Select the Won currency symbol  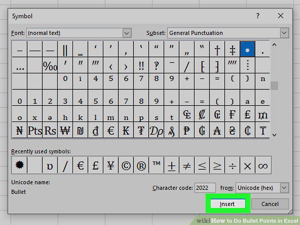65,131
